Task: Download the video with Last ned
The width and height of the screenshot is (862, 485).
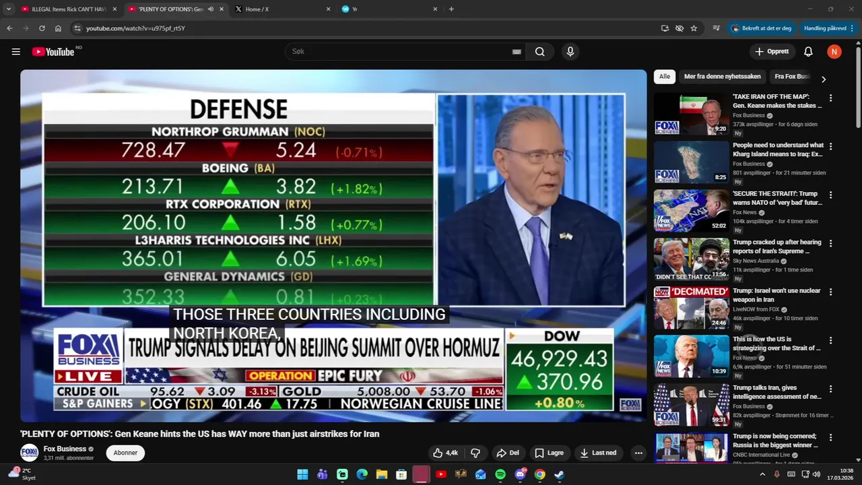Action: 598,453
